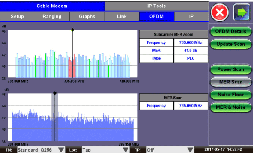Open OFDM Details
Image resolution: width=254 pixels, height=155 pixels.
point(231,31)
